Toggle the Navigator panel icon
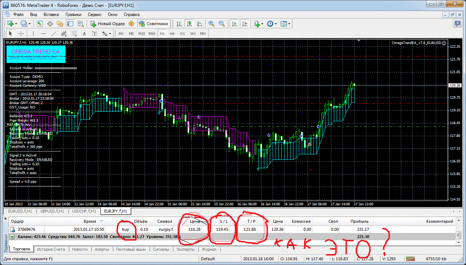This screenshot has height=265, width=466. pos(60,24)
